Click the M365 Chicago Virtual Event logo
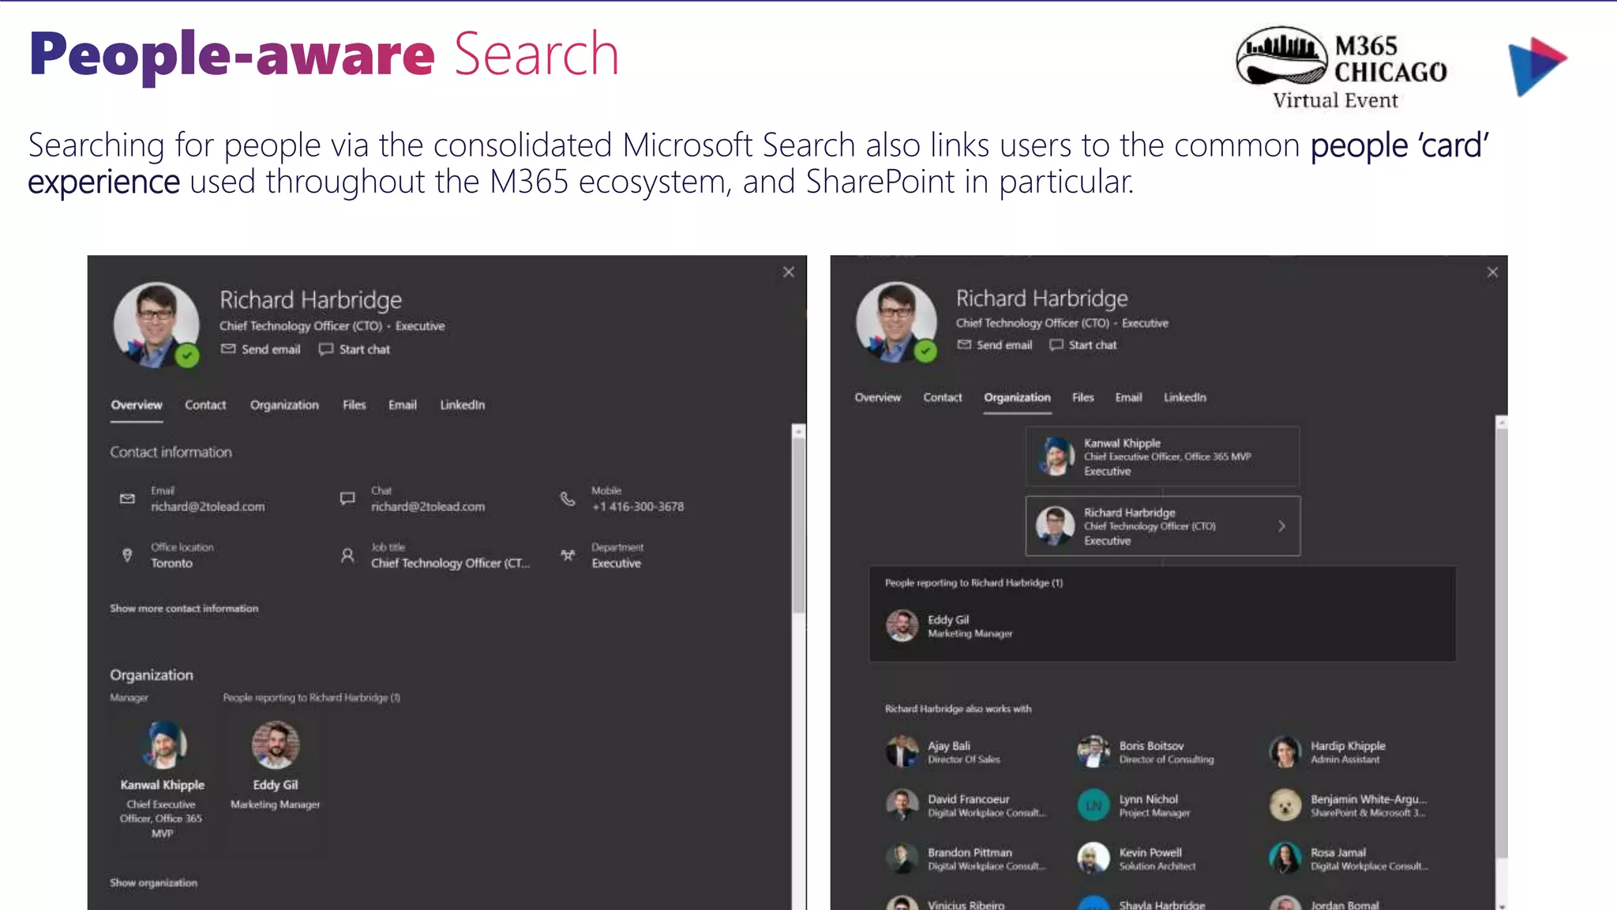1617x910 pixels. coord(1341,68)
